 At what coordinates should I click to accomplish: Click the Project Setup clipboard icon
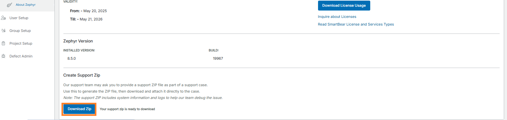[4, 43]
